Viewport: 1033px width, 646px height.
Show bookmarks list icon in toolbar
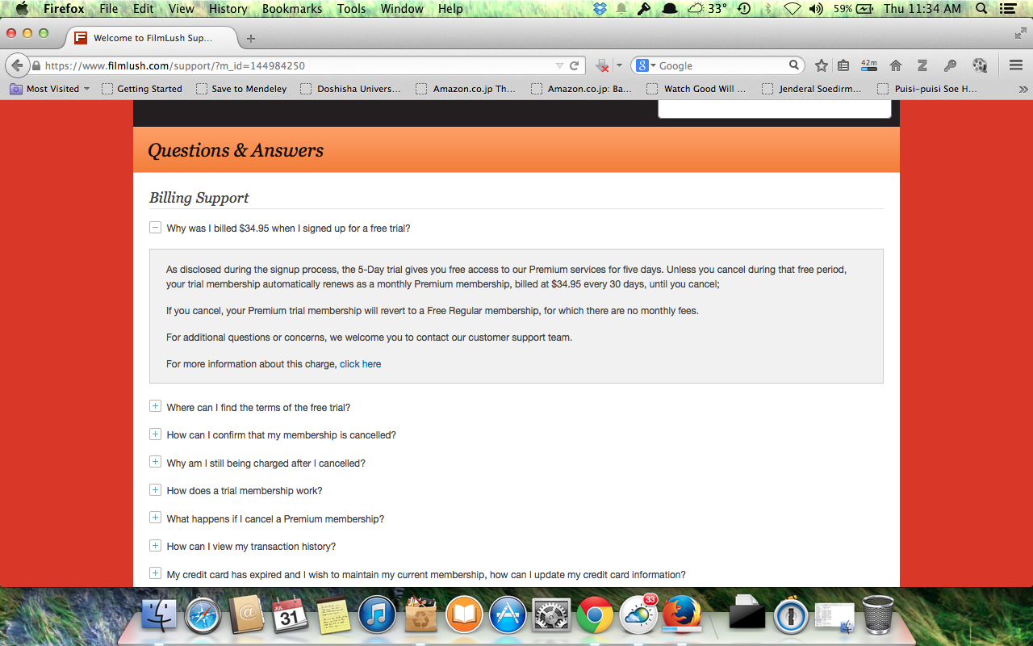(843, 66)
